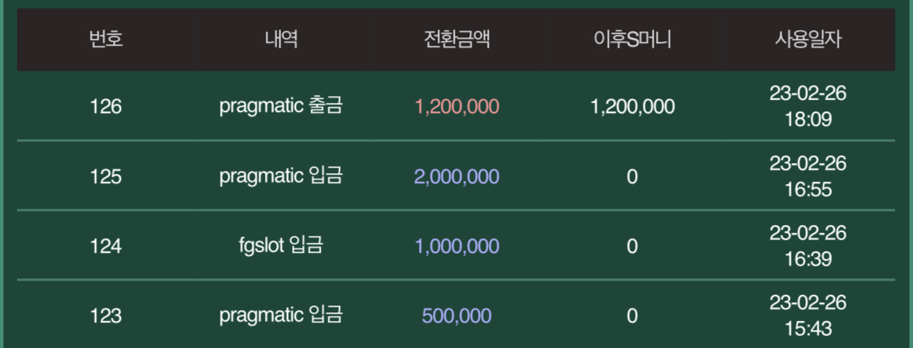Click the pragmatic 출금 entry

tap(281, 107)
